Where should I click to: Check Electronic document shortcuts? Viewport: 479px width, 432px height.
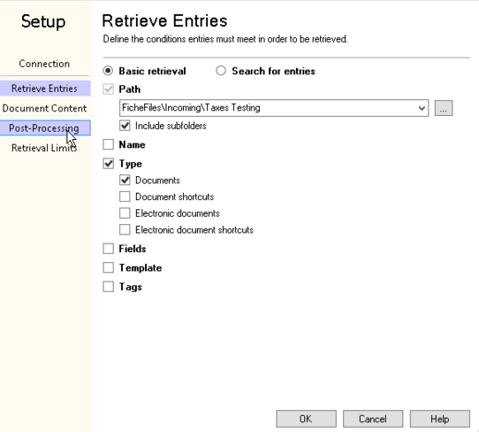[125, 229]
